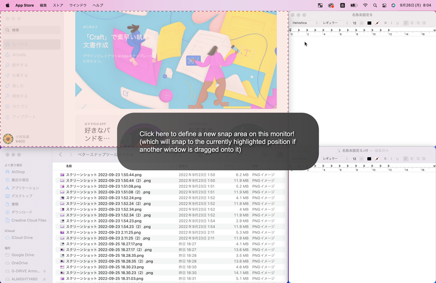Screen dimensions: 436x283
Task: Open Control Center in the menu bar
Action: (384, 5)
